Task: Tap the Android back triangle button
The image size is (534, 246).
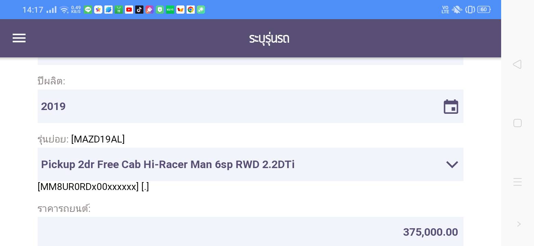Action: pos(517,64)
